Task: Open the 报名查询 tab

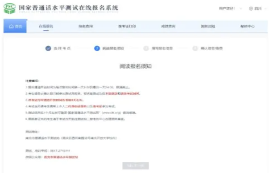Action: [x=86, y=26]
